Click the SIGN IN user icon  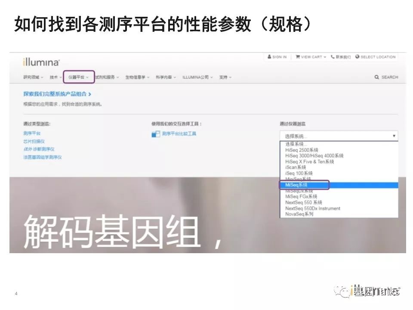269,57
